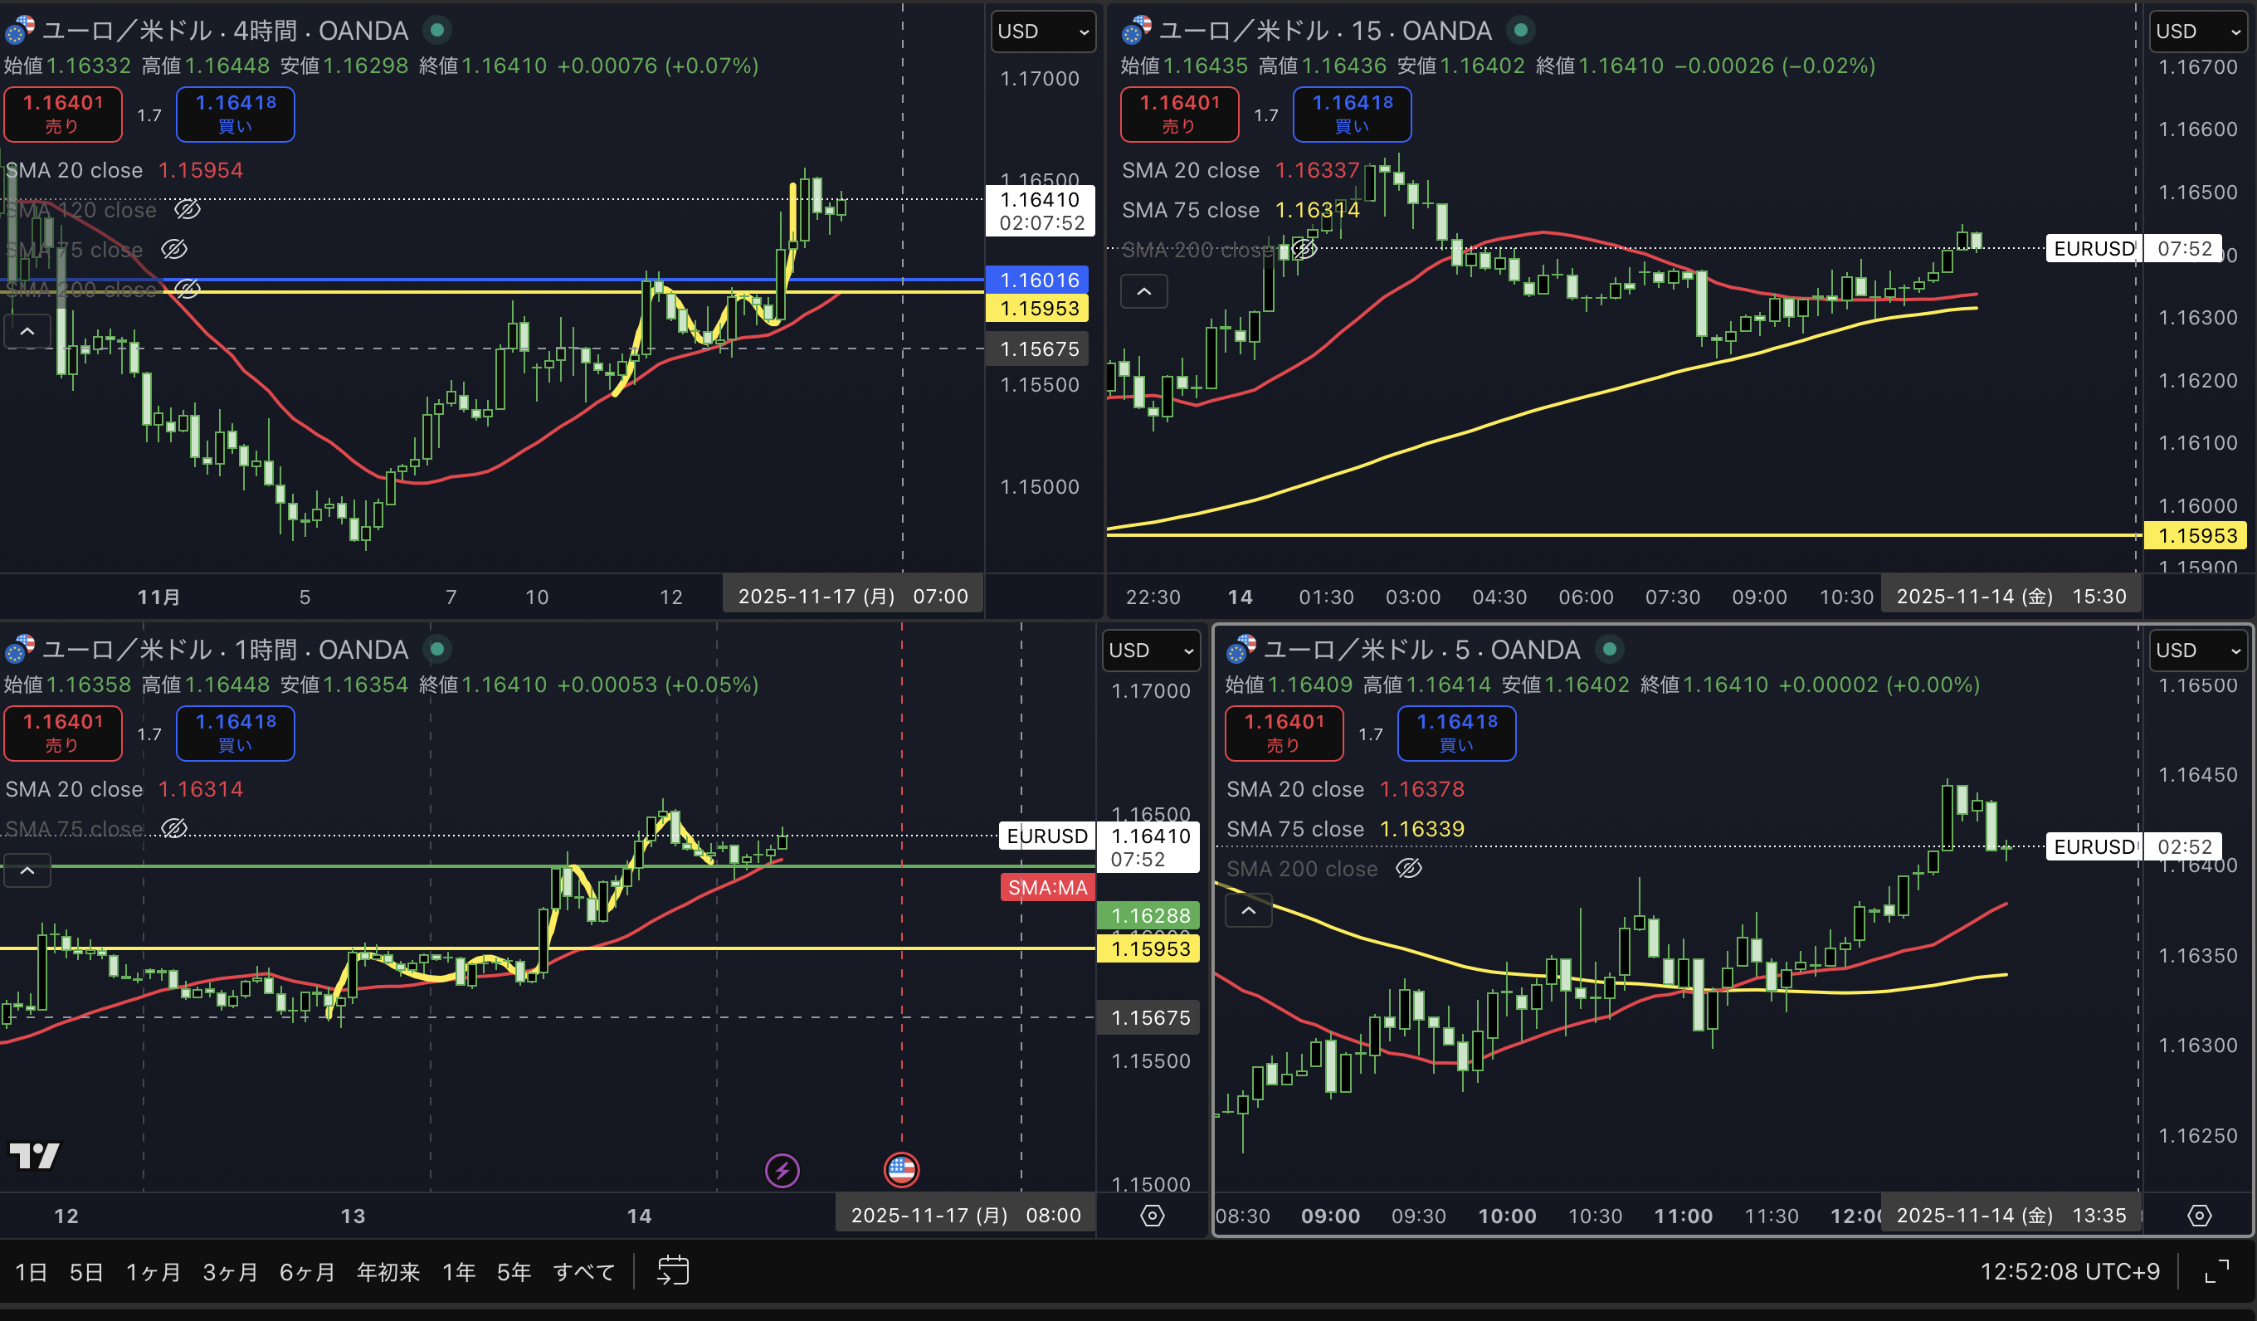
Task: Click the market status dot on 15-minute chart
Action: [x=1520, y=31]
